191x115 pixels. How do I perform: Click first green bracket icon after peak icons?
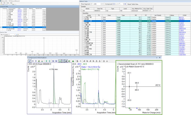point(46,61)
